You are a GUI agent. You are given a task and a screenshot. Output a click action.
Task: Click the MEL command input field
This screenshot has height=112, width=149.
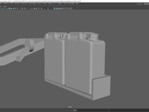pyautogui.click(x=93, y=110)
